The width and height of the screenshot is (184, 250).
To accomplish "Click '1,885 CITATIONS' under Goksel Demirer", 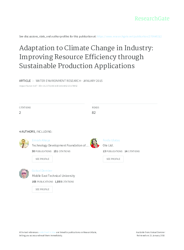I will click(x=64, y=182).
